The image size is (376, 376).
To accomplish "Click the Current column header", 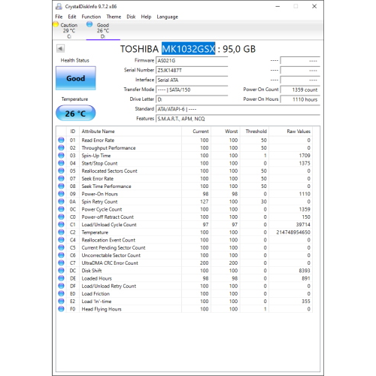I will click(x=196, y=132).
